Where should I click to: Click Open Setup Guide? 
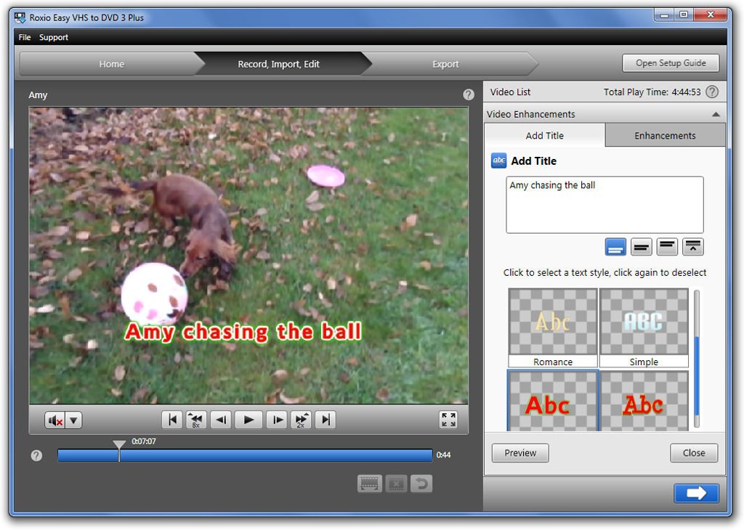(671, 63)
